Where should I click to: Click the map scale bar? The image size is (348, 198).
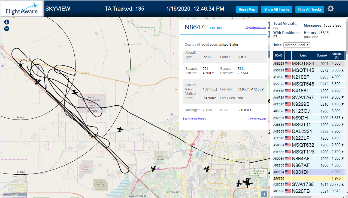tap(15, 195)
